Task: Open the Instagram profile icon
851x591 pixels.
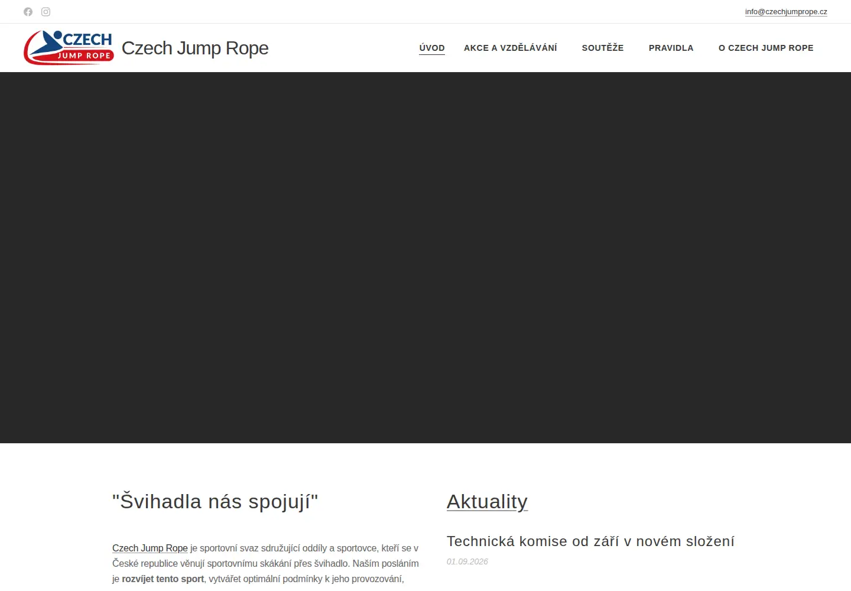Action: pos(46,12)
